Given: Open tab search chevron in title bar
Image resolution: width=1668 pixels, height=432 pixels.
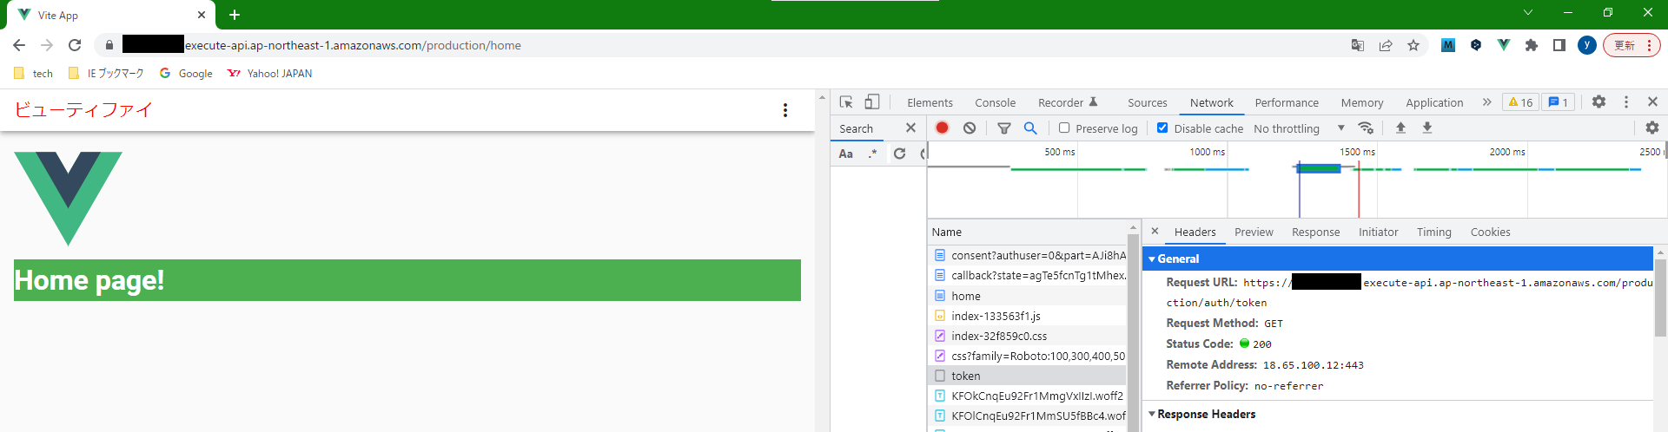Looking at the screenshot, I should (1528, 12).
